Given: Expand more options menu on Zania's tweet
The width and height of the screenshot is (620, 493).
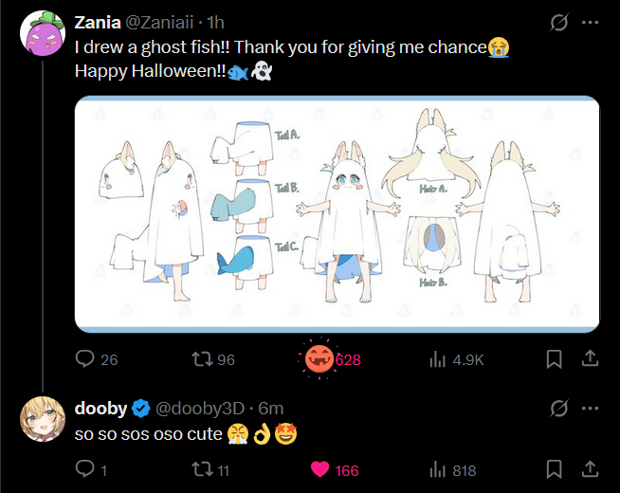Looking at the screenshot, I should pyautogui.click(x=590, y=23).
